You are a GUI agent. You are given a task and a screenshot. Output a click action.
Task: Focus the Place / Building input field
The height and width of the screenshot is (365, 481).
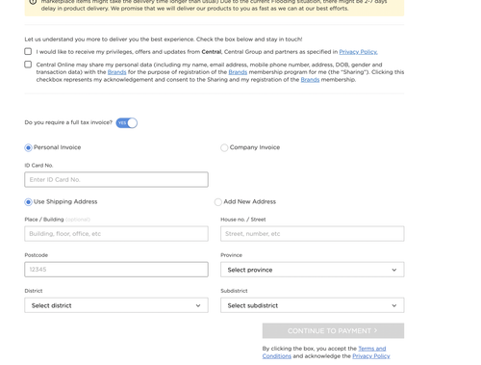tap(116, 234)
